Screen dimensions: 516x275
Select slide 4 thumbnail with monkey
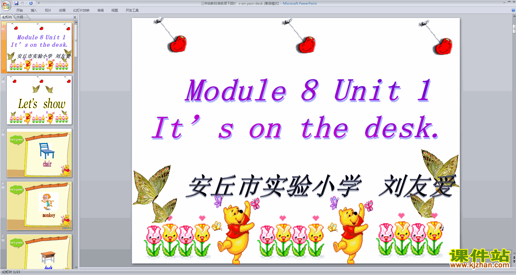(x=39, y=206)
